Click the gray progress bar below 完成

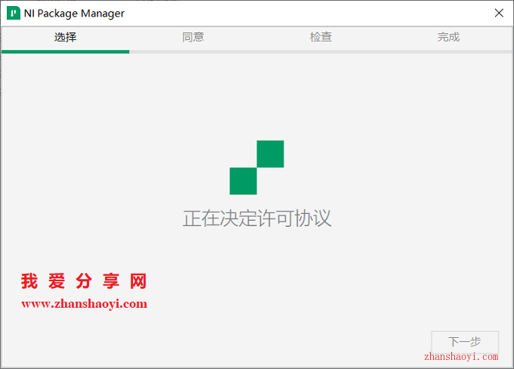(448, 51)
